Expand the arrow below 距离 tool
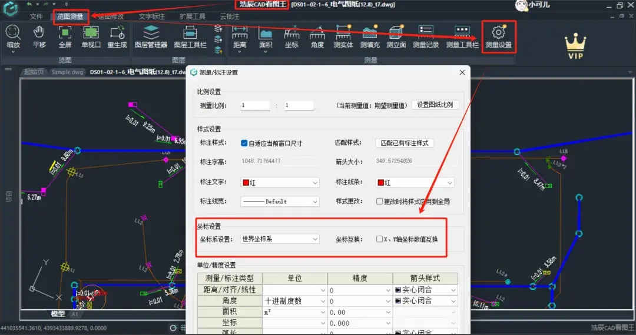Viewport: 636px width, 335px height. 240,52
